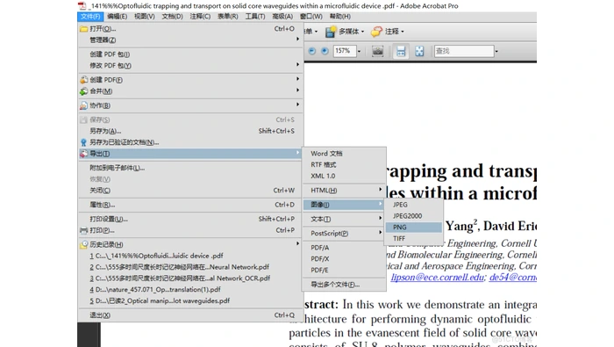The width and height of the screenshot is (614, 347).
Task: Choose PNG export format
Action: pos(413,227)
